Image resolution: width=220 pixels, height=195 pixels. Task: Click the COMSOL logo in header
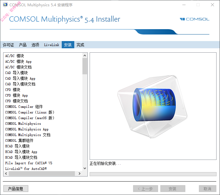click(x=195, y=19)
